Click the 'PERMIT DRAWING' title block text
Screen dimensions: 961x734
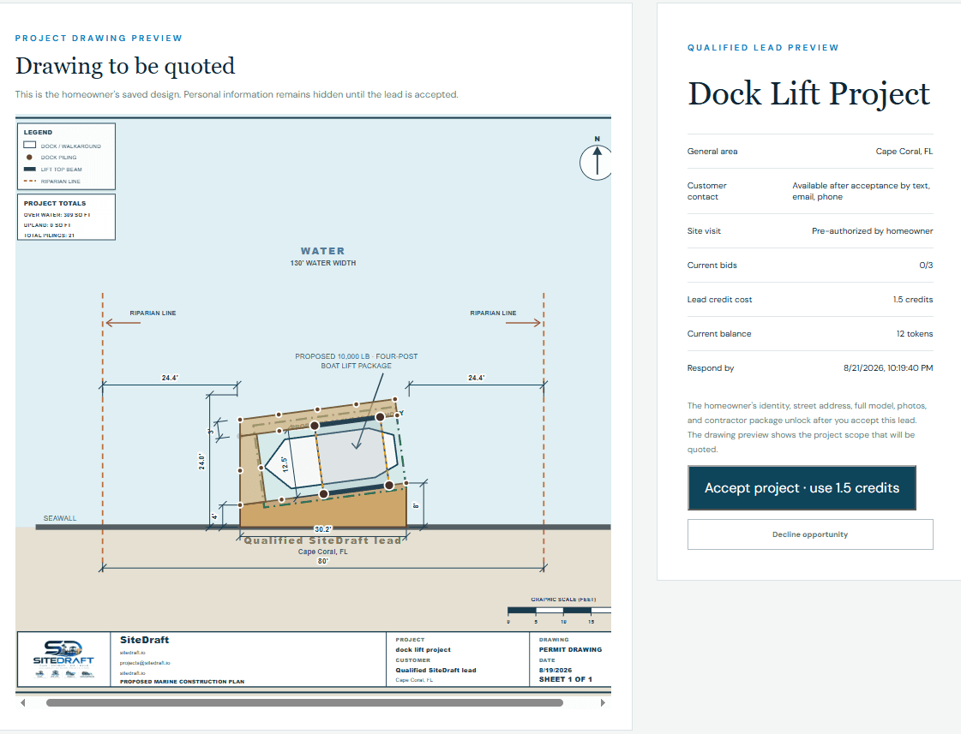[x=571, y=649]
